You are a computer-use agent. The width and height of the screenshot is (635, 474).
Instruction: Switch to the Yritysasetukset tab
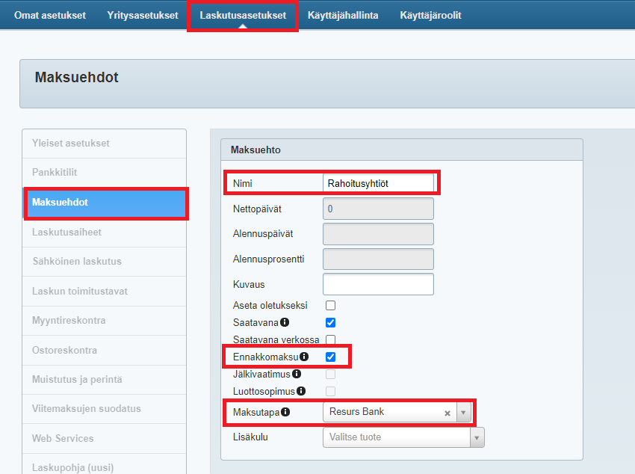(x=143, y=15)
